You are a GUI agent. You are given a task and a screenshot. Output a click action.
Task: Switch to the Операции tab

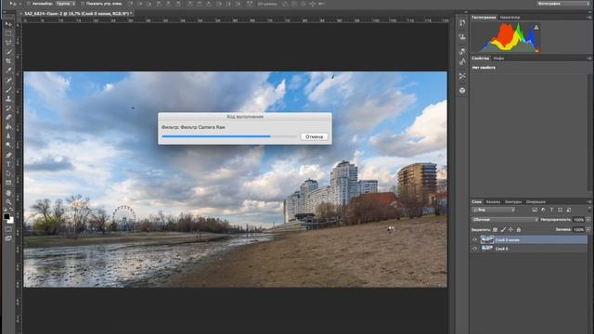click(x=536, y=202)
